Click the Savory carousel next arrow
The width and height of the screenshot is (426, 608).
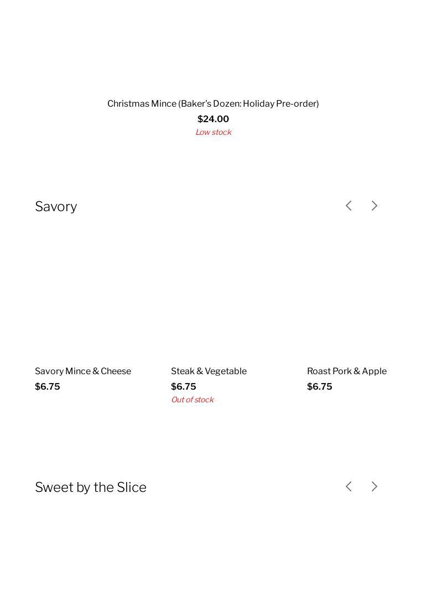pyautogui.click(x=375, y=206)
